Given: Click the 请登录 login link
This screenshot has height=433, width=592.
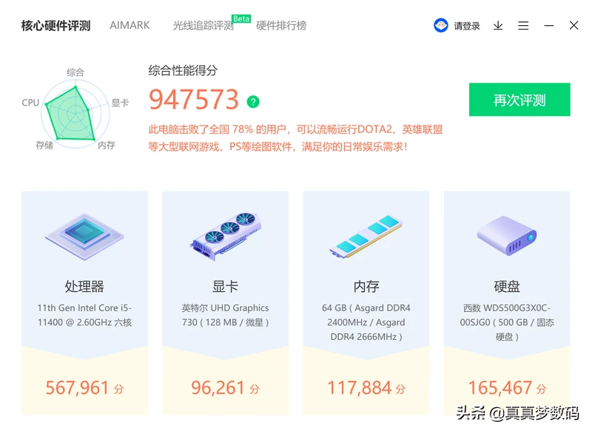Looking at the screenshot, I should click(x=467, y=26).
